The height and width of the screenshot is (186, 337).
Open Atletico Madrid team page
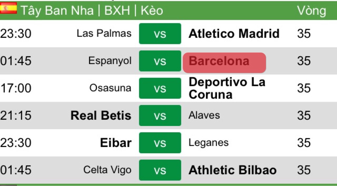[234, 34]
